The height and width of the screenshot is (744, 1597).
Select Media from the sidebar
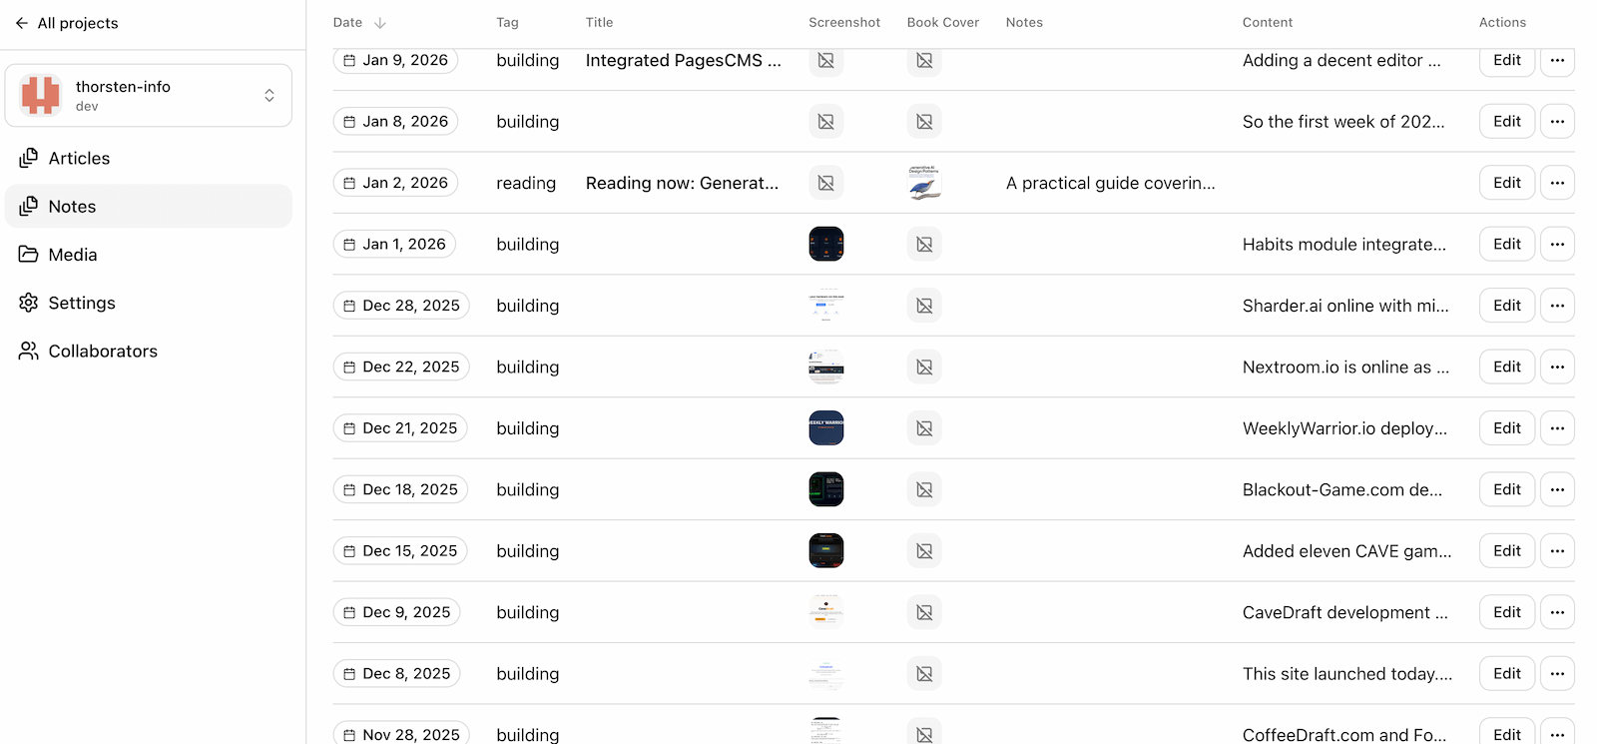pos(73,255)
